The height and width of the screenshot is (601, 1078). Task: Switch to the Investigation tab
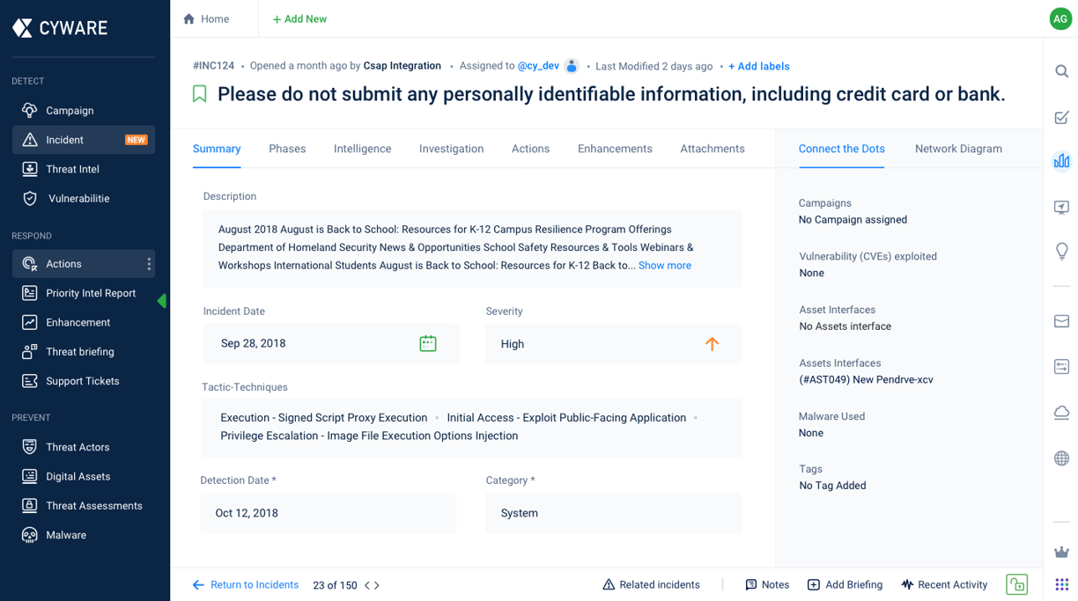pyautogui.click(x=451, y=149)
